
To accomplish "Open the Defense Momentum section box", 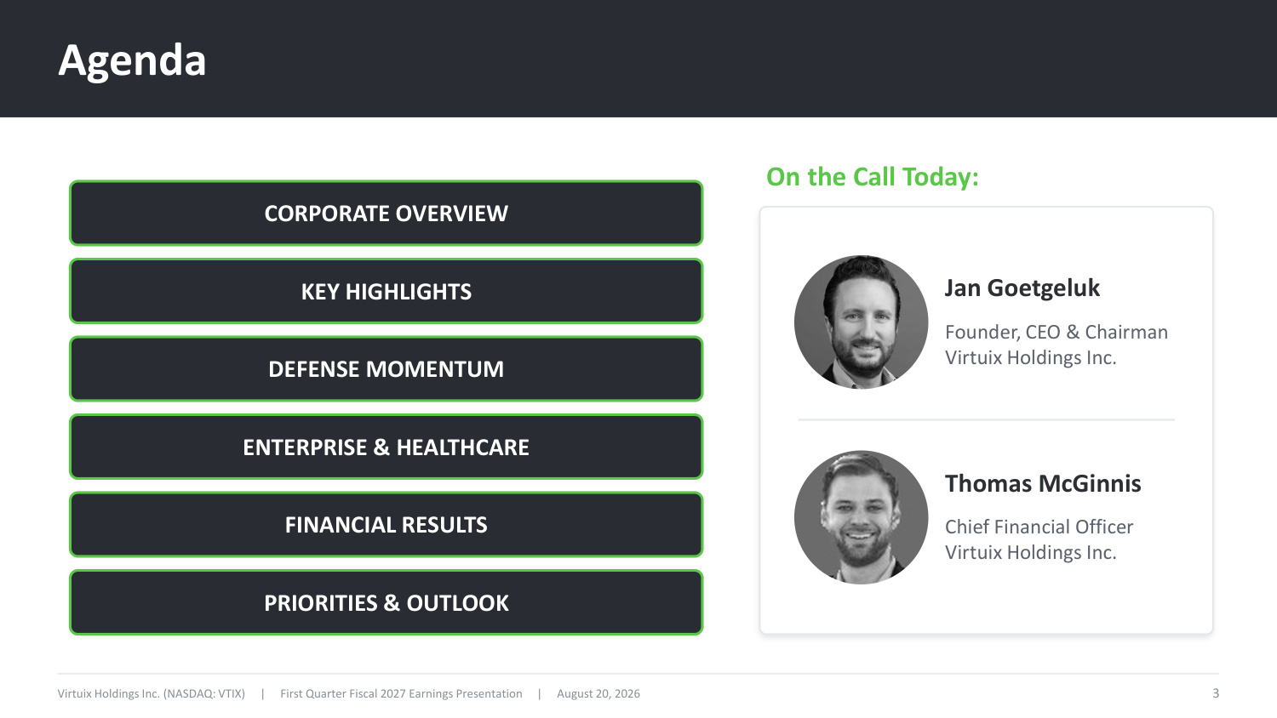I will 386,368.
